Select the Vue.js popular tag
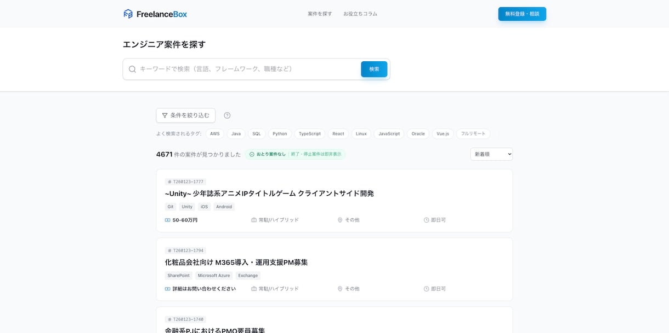Viewport: 669px width, 333px height. [443, 134]
